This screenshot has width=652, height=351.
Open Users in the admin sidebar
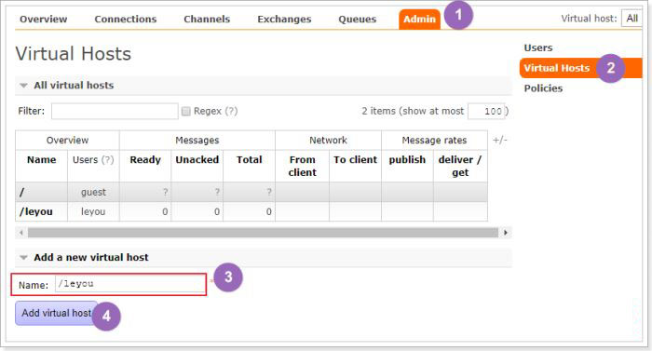(x=538, y=47)
